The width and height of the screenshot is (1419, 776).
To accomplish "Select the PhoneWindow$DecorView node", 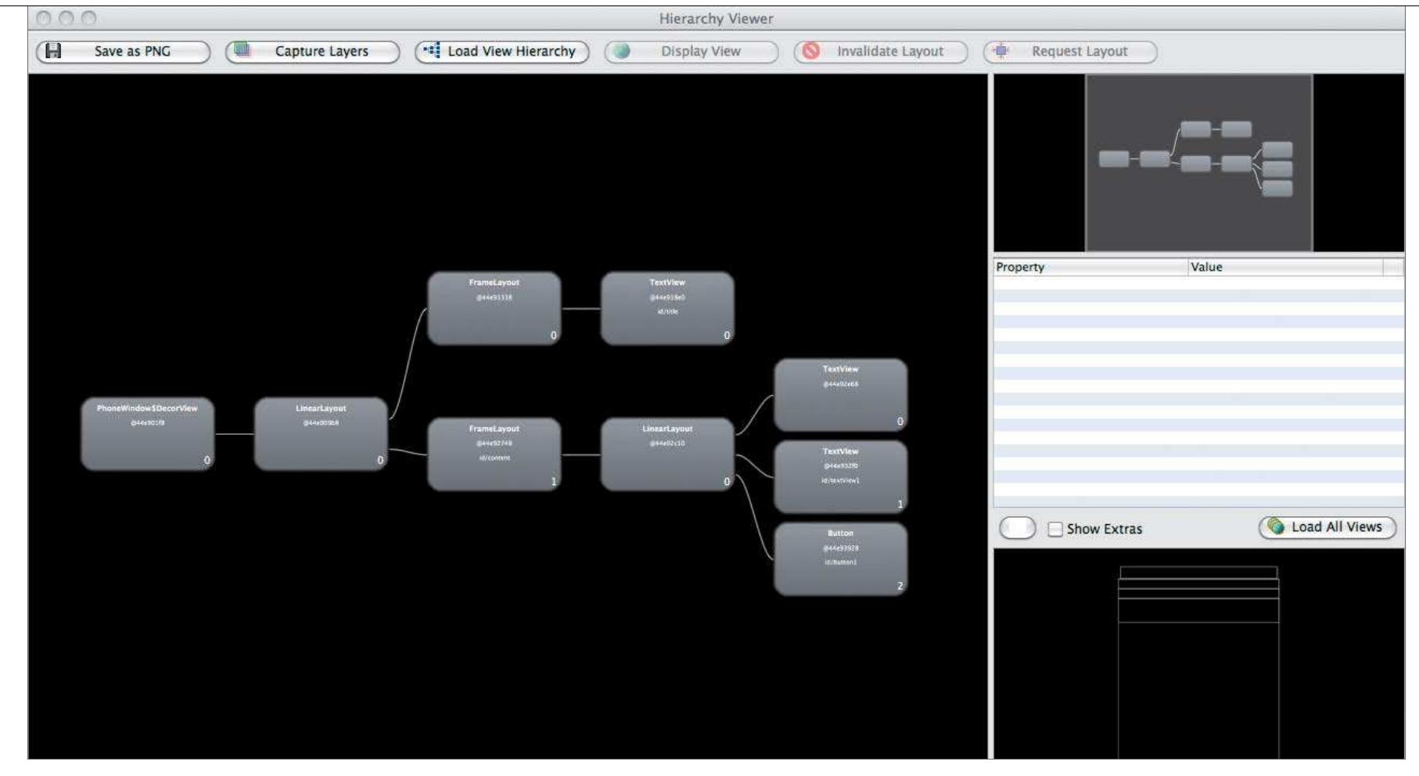I will (x=147, y=434).
